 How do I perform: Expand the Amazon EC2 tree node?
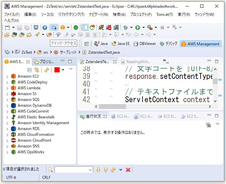tap(7, 77)
